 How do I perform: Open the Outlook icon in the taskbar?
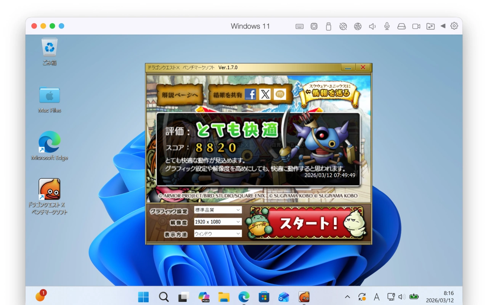tap(284, 297)
